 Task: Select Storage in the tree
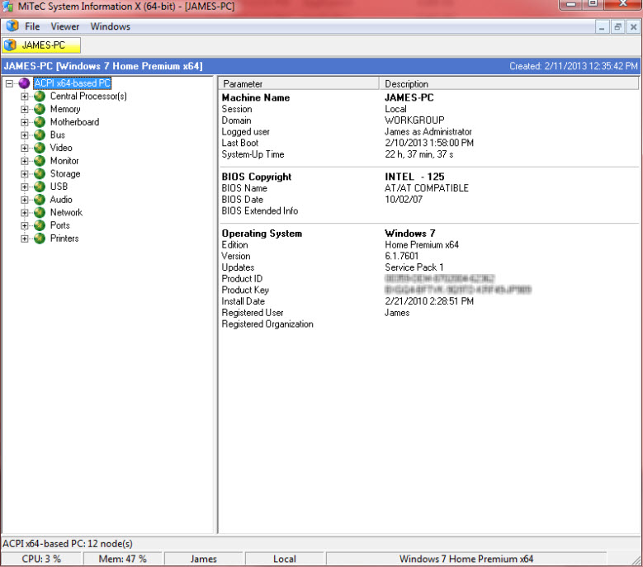(x=65, y=174)
